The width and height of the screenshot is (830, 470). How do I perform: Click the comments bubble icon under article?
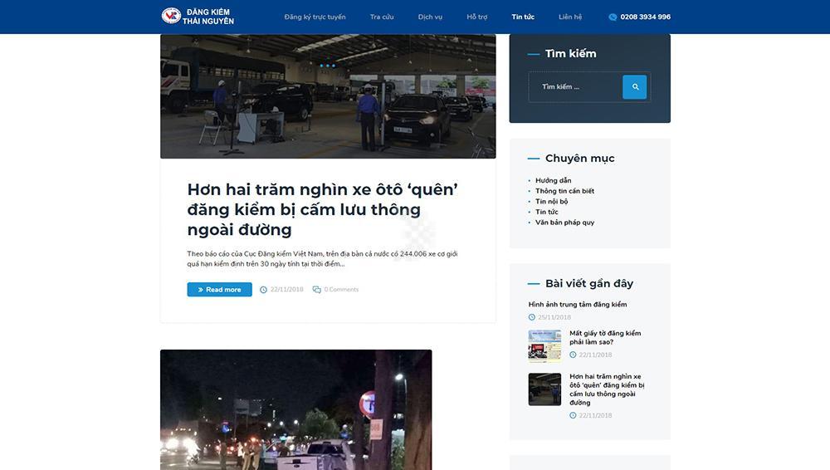[316, 290]
